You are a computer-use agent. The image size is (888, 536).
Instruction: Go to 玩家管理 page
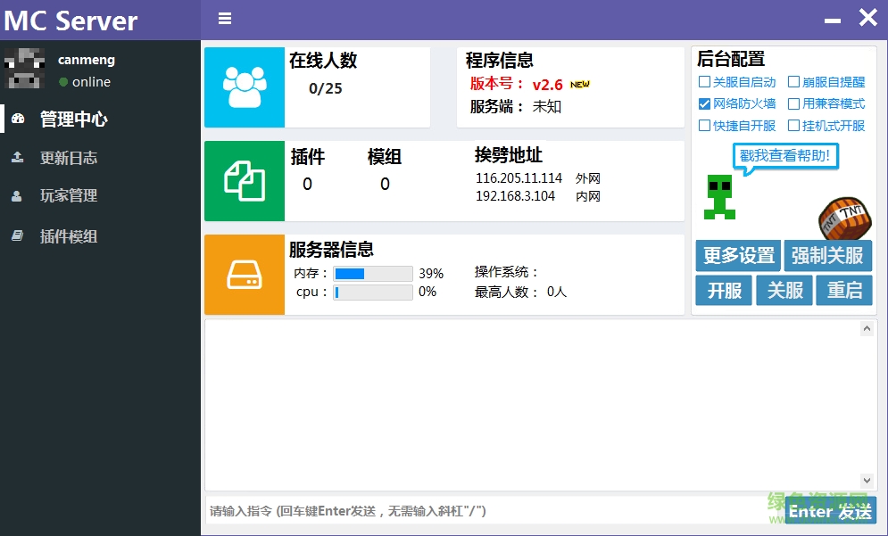[x=68, y=196]
